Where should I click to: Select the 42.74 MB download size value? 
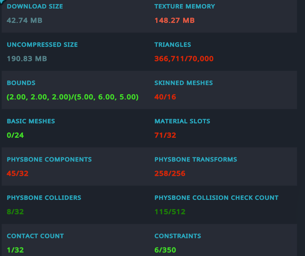(24, 20)
